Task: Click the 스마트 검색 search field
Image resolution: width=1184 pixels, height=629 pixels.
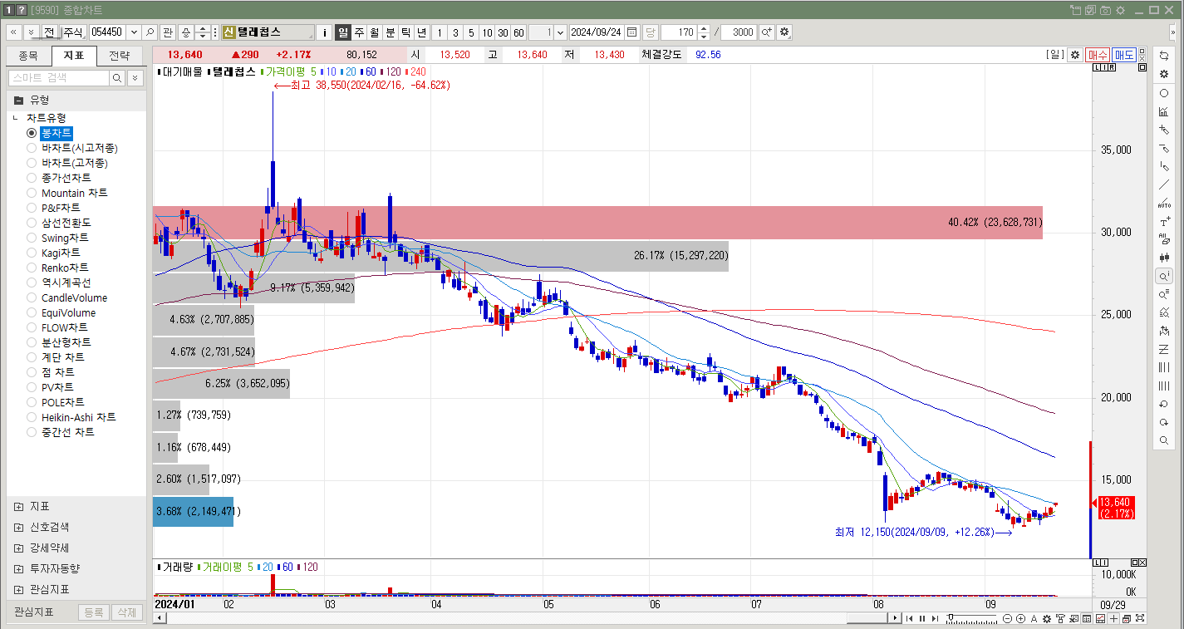Action: click(x=58, y=78)
